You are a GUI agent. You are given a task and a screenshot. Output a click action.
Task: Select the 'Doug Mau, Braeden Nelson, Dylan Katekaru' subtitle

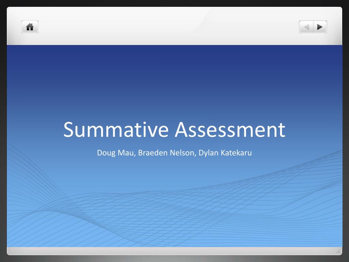(x=174, y=153)
